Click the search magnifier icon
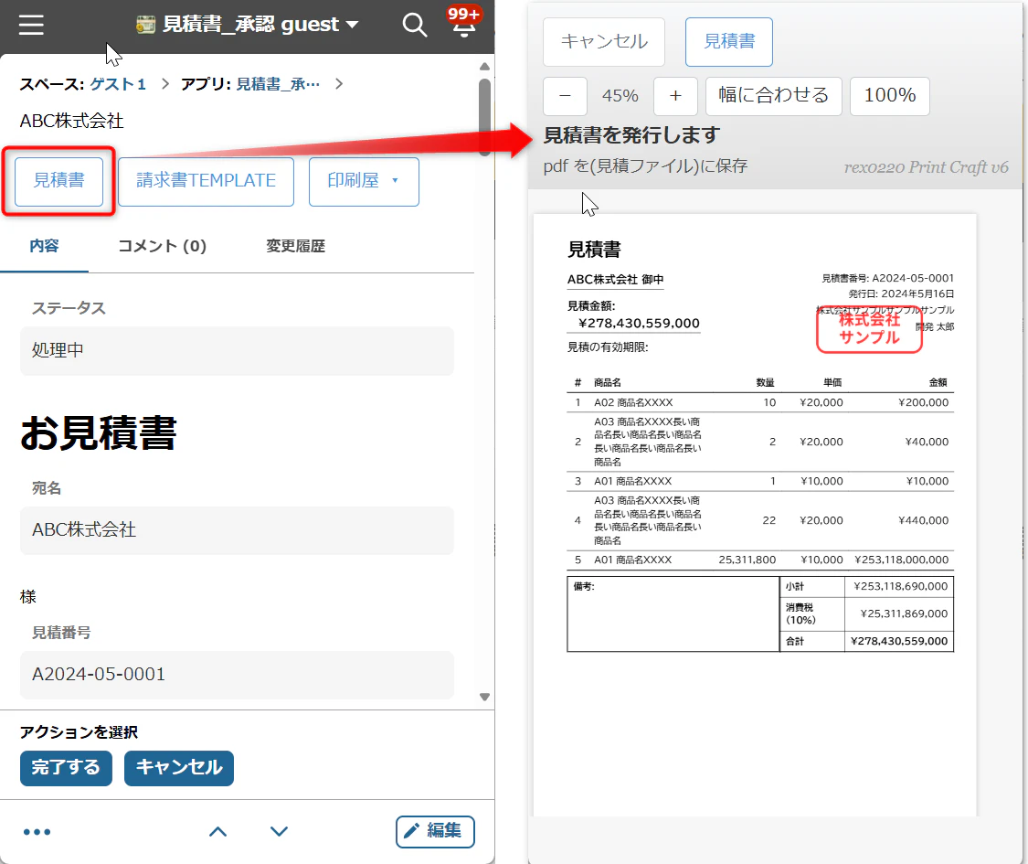This screenshot has width=1028, height=864. [414, 25]
